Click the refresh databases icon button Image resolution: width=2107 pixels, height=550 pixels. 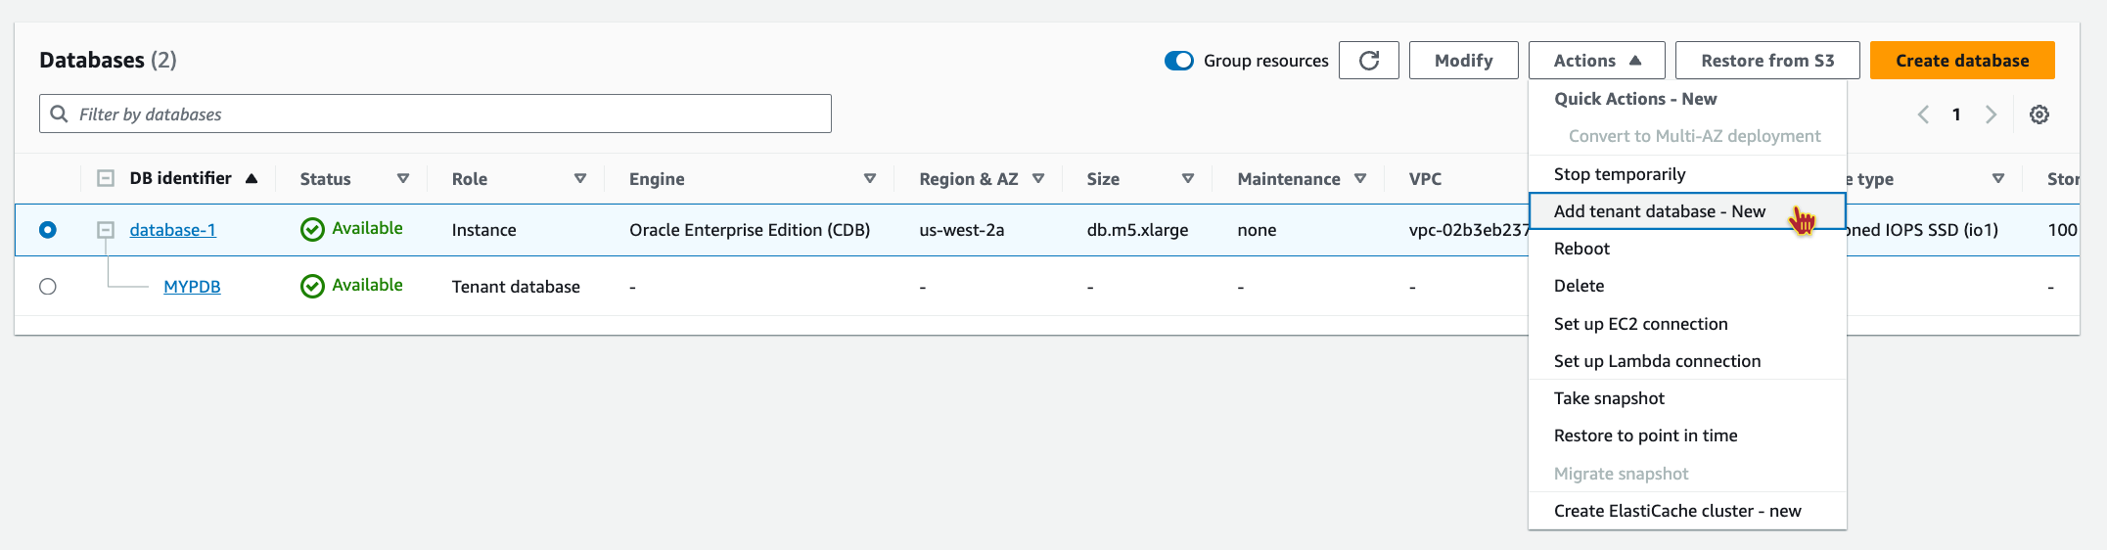1368,61
